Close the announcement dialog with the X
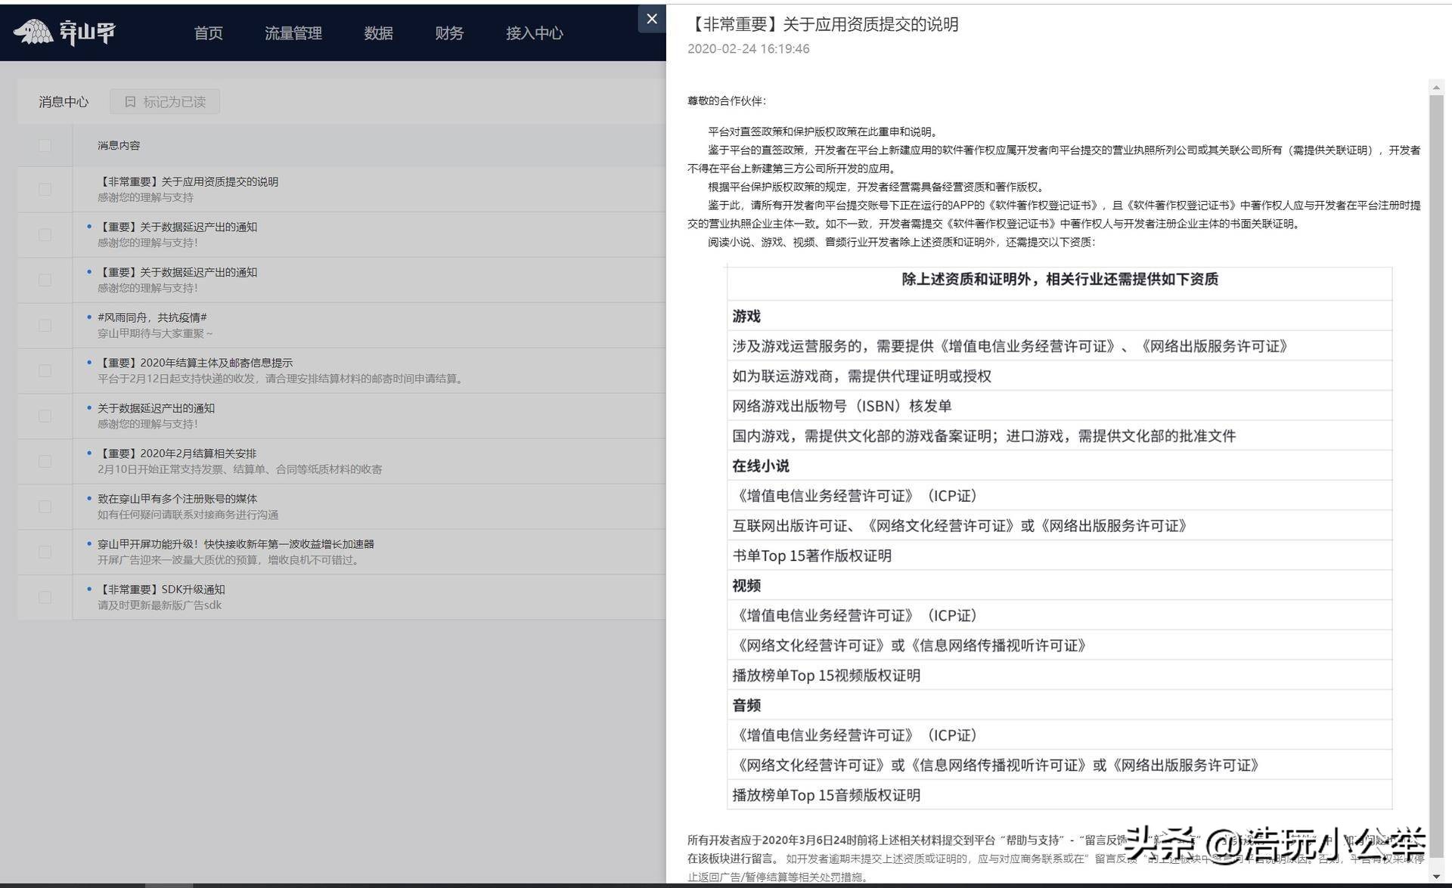Image resolution: width=1452 pixels, height=888 pixels. pyautogui.click(x=652, y=18)
